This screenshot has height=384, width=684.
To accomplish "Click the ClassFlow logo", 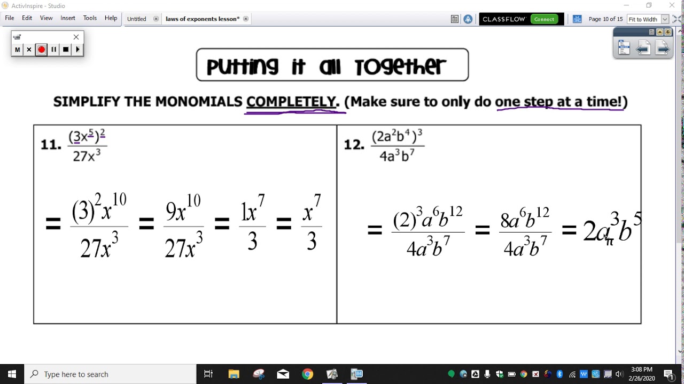I will [504, 19].
